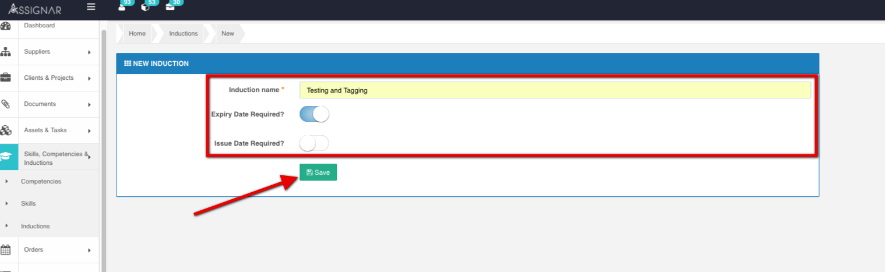
Task: Expand the Orders submenu arrow
Action: [89, 250]
